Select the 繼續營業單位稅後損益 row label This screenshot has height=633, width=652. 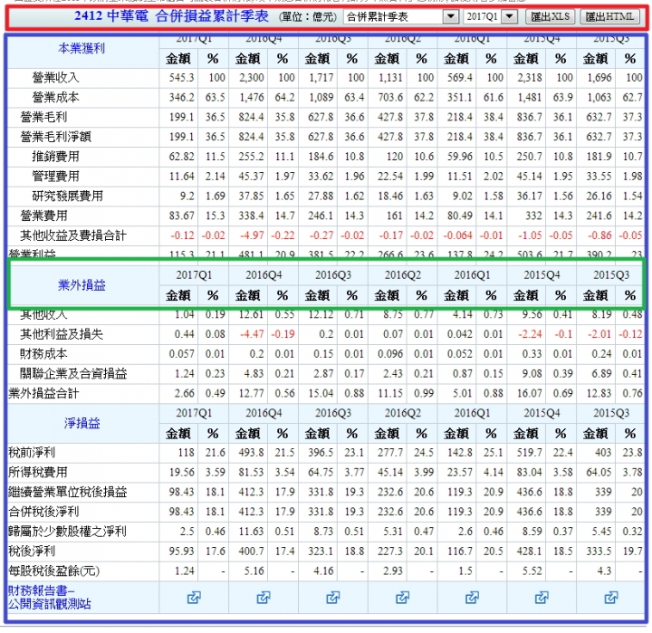tap(67, 492)
